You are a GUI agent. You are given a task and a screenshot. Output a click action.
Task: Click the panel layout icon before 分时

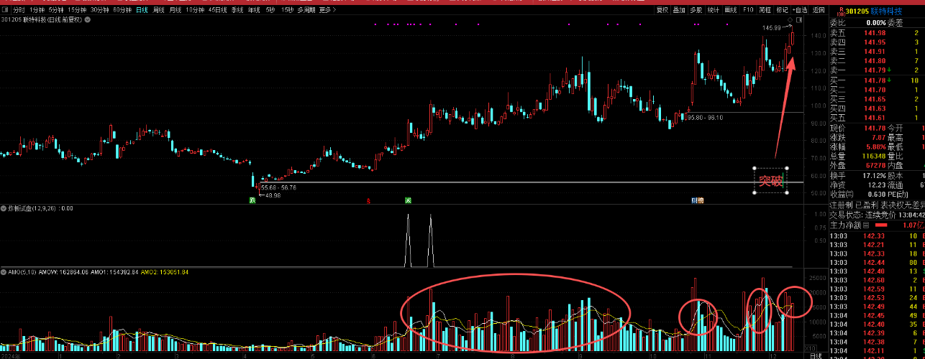pos(5,10)
